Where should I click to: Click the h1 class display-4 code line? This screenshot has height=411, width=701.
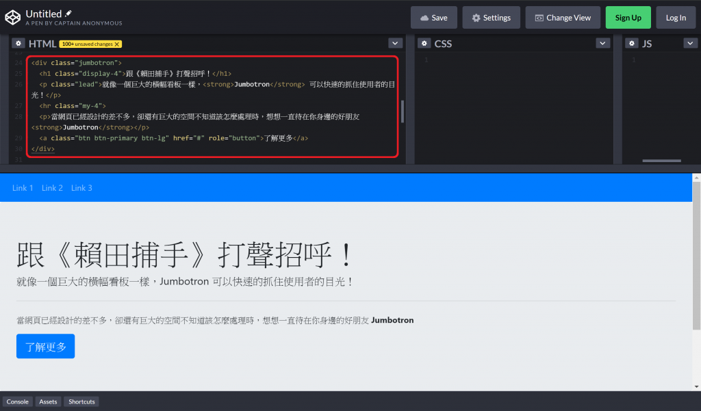[136, 74]
